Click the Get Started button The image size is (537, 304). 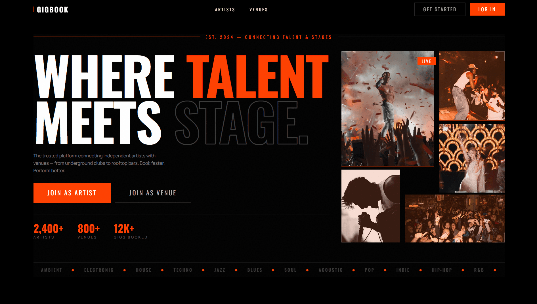(x=440, y=9)
